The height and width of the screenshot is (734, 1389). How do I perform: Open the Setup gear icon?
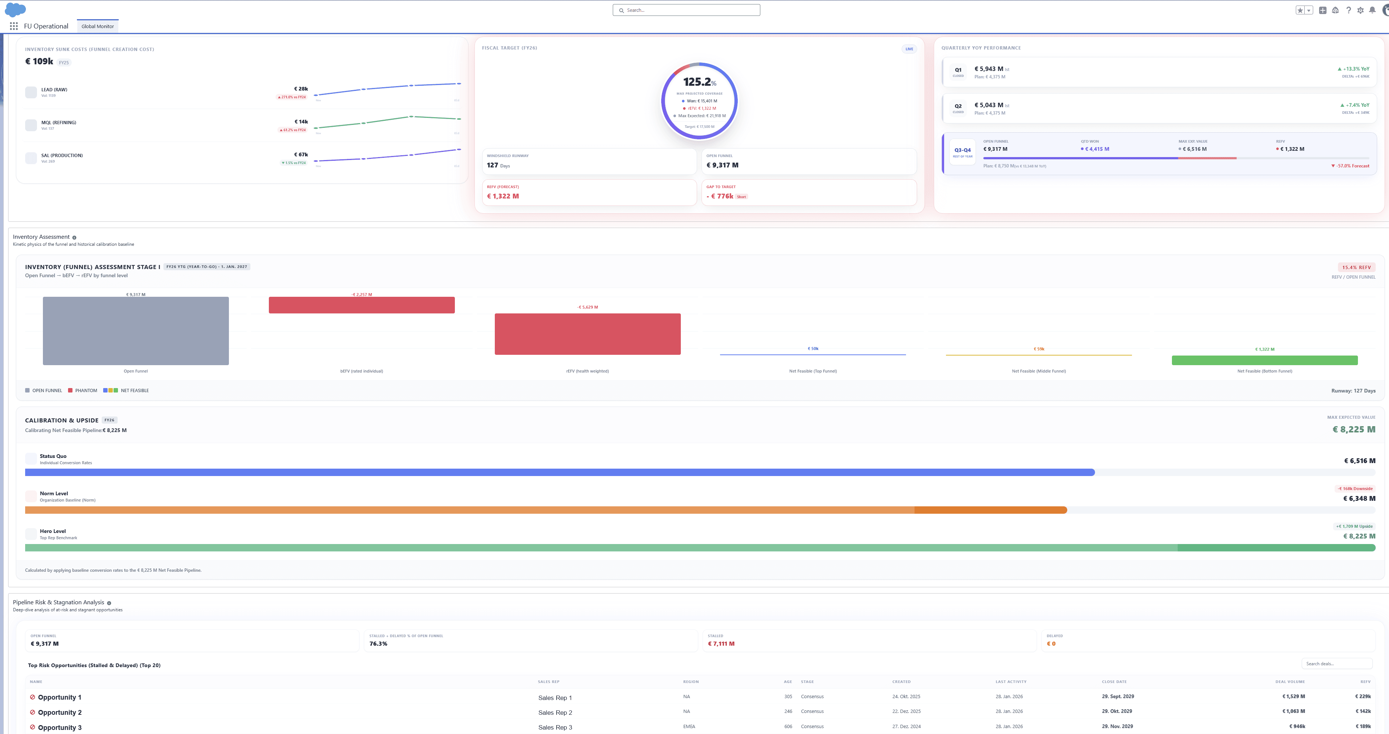click(1361, 10)
